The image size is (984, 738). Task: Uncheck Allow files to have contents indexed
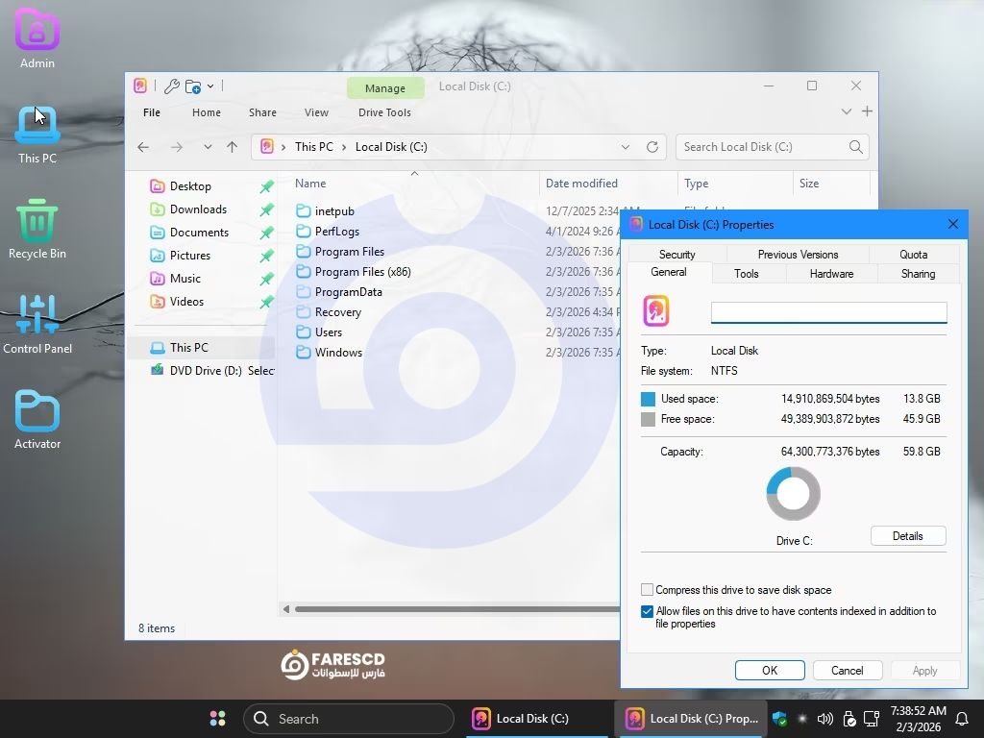click(x=648, y=611)
